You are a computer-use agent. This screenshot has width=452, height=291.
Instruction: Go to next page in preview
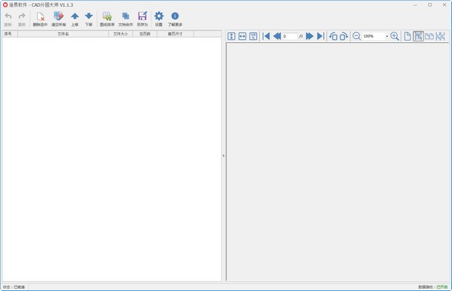310,36
